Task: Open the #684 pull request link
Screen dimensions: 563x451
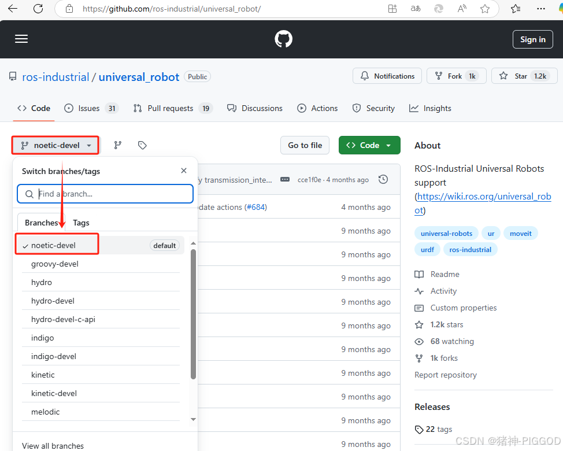Action: click(255, 207)
